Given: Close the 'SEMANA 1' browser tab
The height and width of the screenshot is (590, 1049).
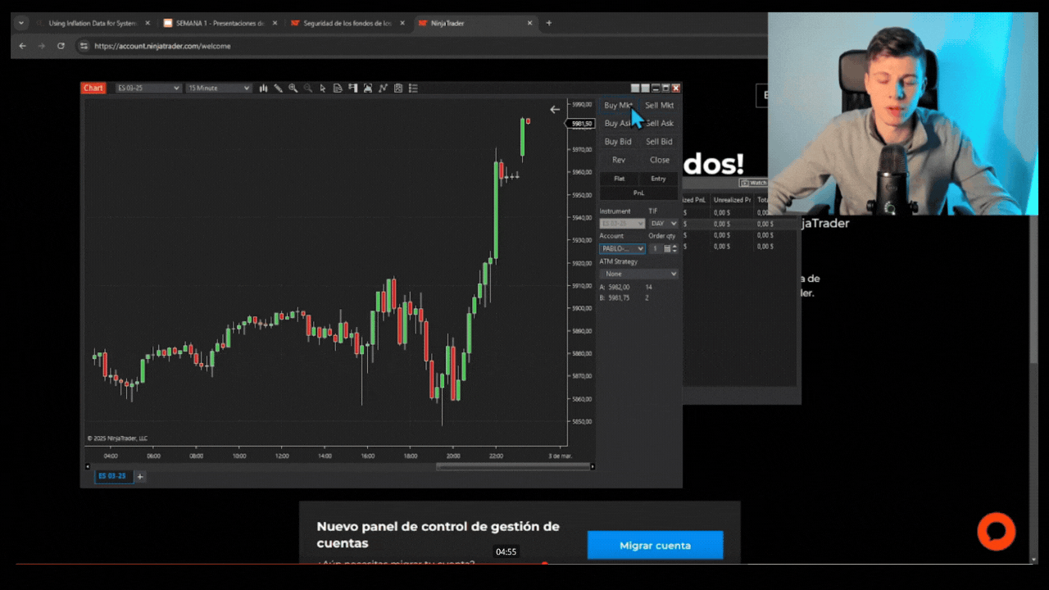Looking at the screenshot, I should point(275,23).
